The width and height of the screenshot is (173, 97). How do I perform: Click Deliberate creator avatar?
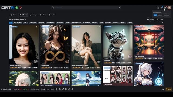pos(130,56)
